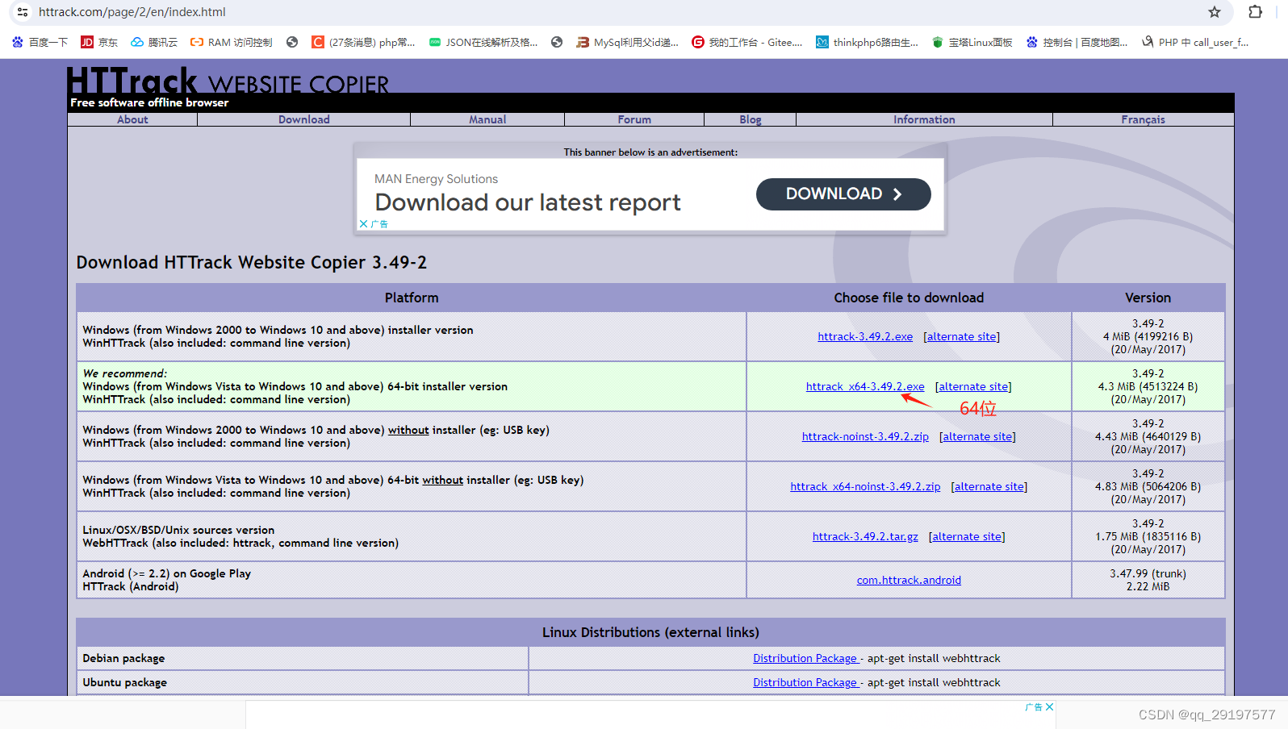1288x729 pixels.
Task: Click the 'MAN Energy Solutions' ad label
Action: tap(436, 179)
